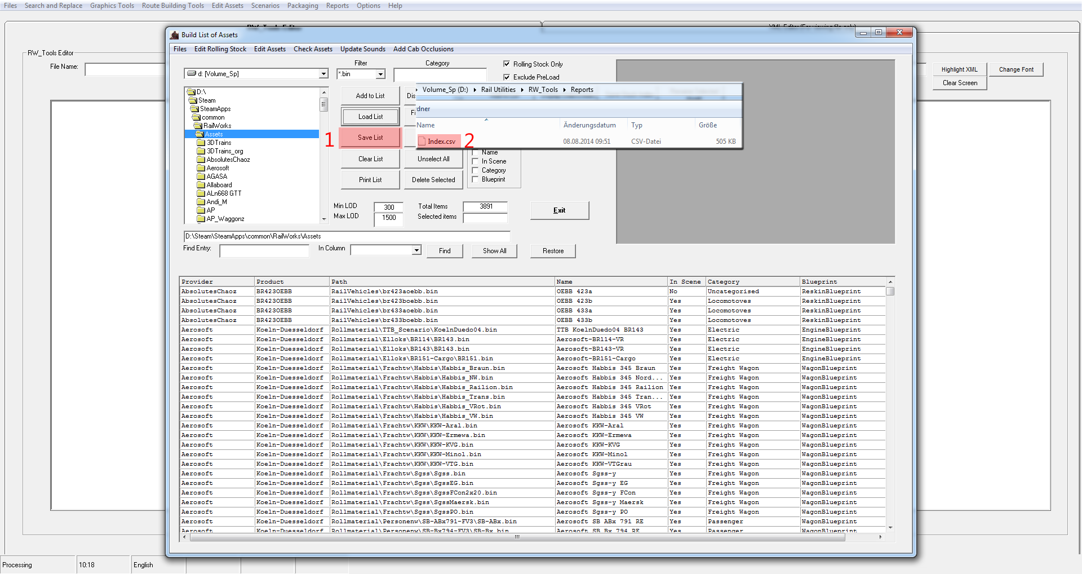This screenshot has width=1082, height=574.
Task: Click the 3DTrains folder icon
Action: (201, 143)
